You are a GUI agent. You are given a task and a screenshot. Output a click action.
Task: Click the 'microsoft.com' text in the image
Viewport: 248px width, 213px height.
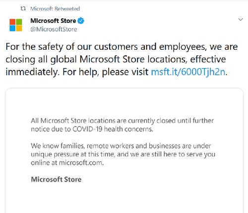[80, 163]
